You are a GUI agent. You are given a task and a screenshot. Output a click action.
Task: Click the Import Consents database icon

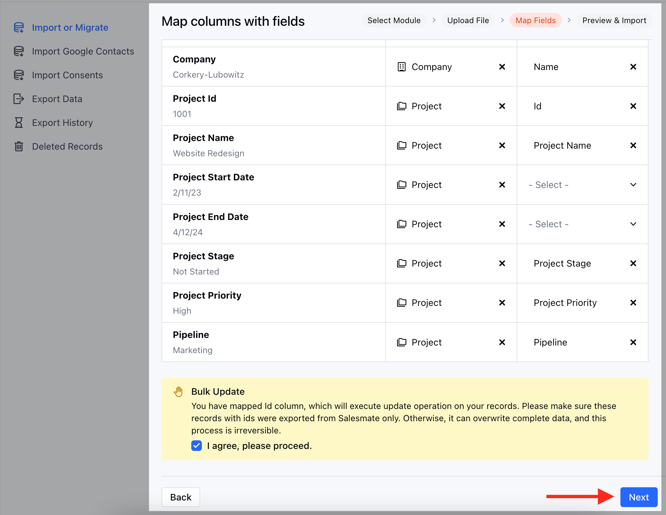pos(19,75)
